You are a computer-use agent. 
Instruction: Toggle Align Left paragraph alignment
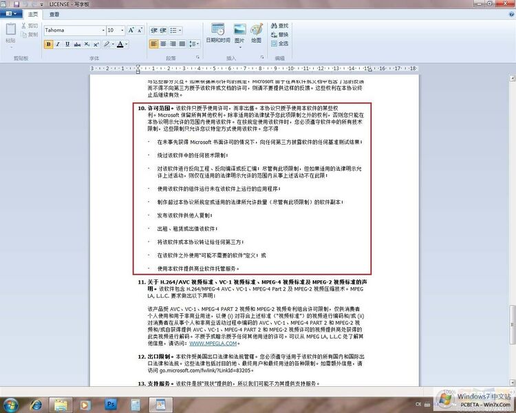pyautogui.click(x=153, y=44)
